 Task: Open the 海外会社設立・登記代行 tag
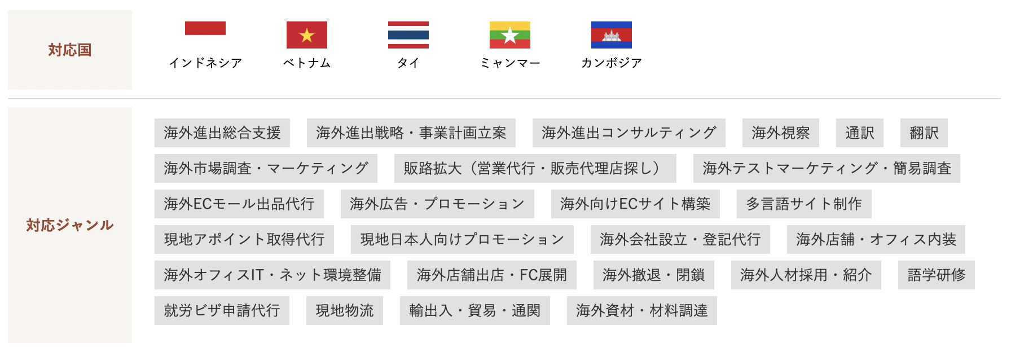[680, 239]
